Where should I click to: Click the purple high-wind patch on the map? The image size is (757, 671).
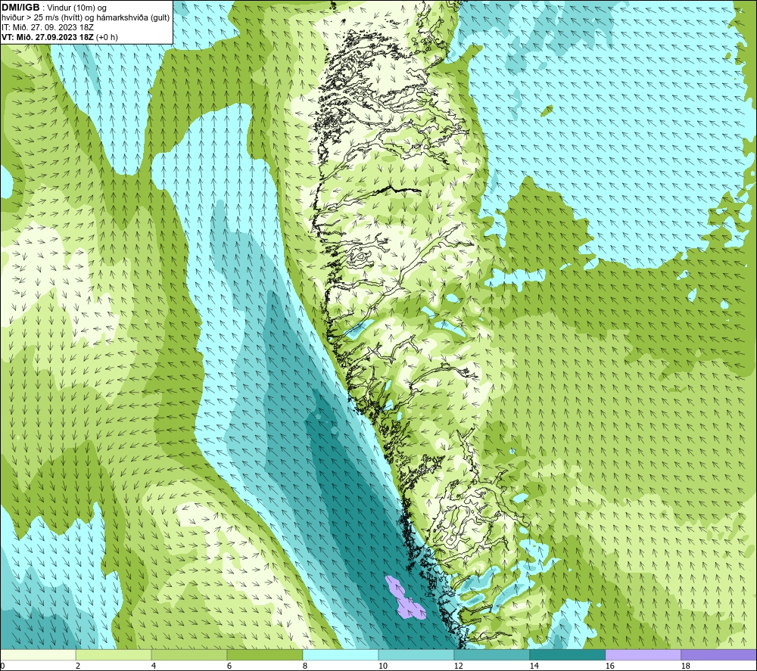tap(405, 599)
